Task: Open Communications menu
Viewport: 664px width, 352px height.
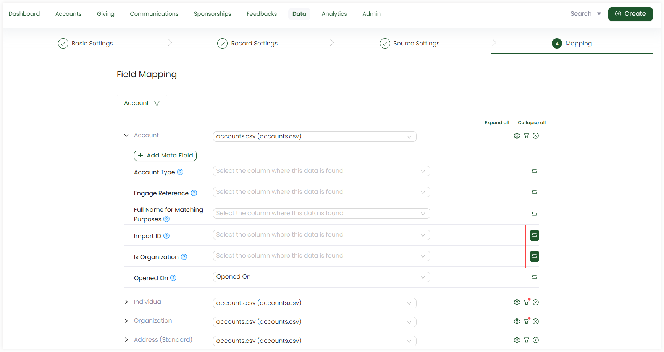Action: [x=154, y=14]
